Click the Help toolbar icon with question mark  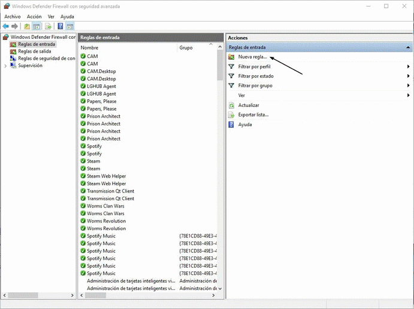[61, 26]
